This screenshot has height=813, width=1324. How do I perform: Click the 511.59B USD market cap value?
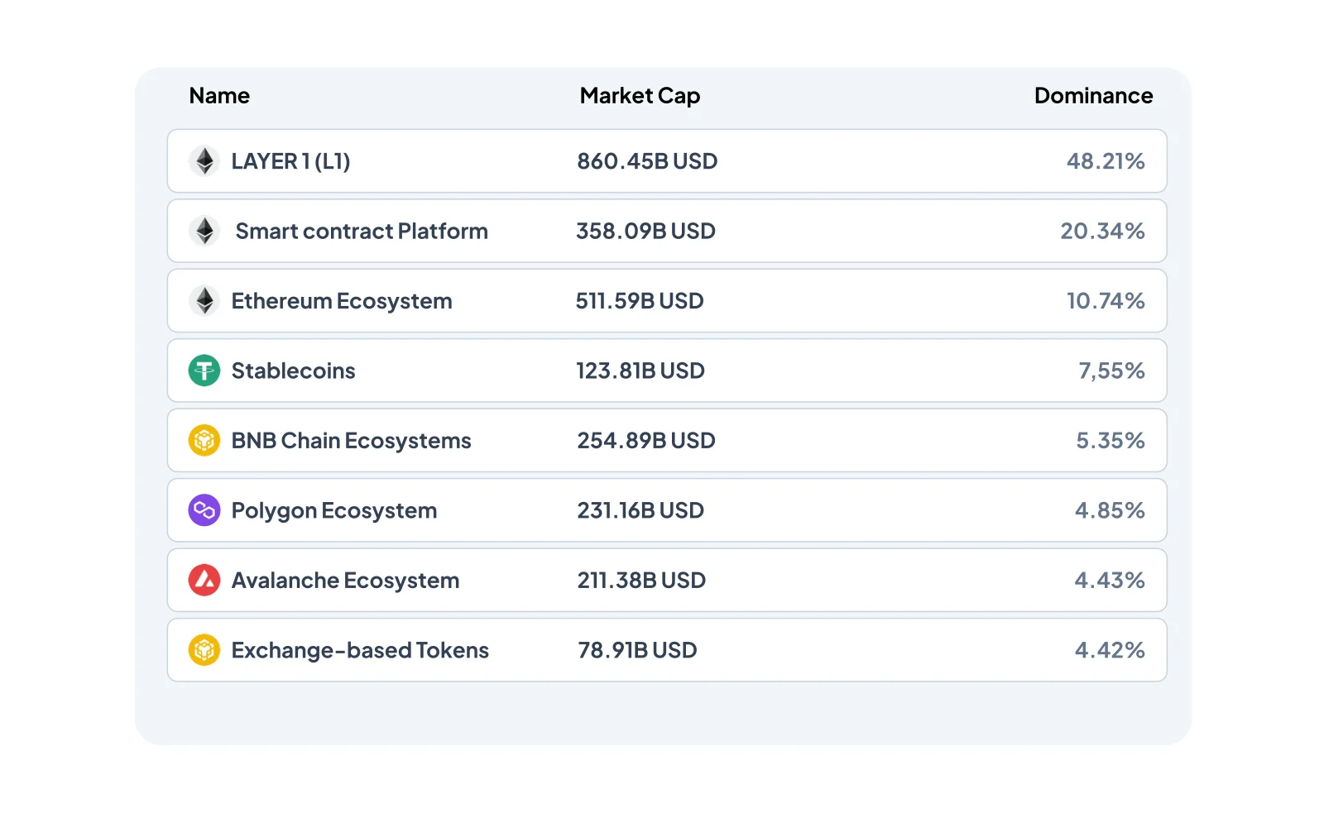point(640,301)
